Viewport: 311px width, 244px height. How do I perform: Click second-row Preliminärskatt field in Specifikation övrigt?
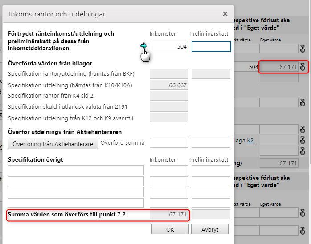(x=211, y=181)
